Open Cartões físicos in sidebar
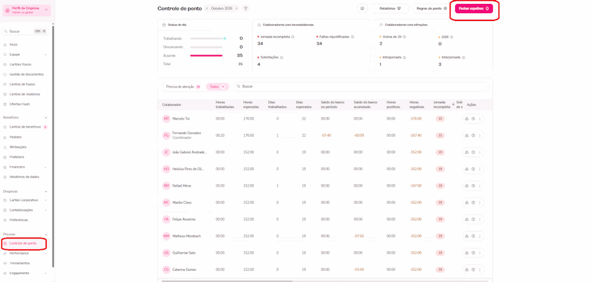Screen dimensions: 592x282 pyautogui.click(x=20, y=64)
